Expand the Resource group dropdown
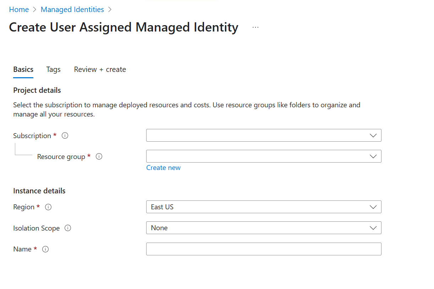 264,156
